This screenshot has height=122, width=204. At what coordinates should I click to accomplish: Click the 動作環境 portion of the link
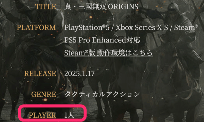111,53
